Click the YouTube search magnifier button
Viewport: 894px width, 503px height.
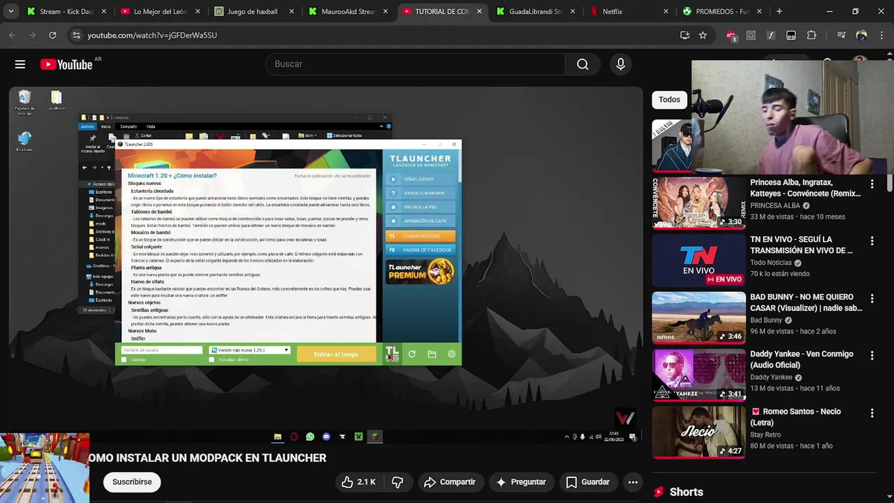pos(582,64)
